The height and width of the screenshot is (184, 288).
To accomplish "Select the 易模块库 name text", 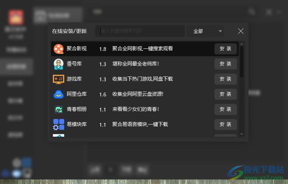I will [77, 125].
